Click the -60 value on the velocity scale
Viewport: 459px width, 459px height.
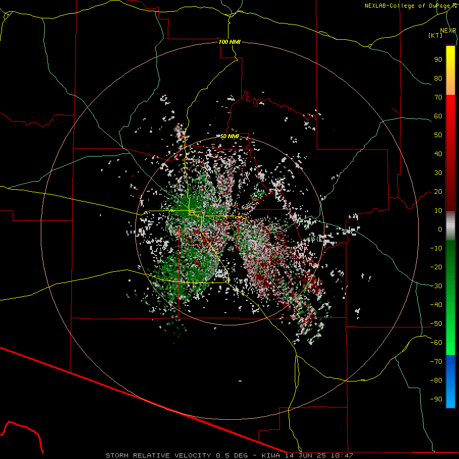[x=436, y=343]
